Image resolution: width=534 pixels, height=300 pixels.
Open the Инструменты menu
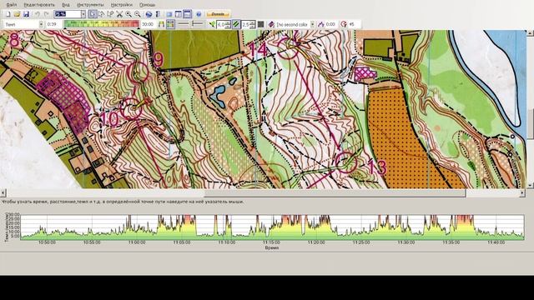coord(90,5)
